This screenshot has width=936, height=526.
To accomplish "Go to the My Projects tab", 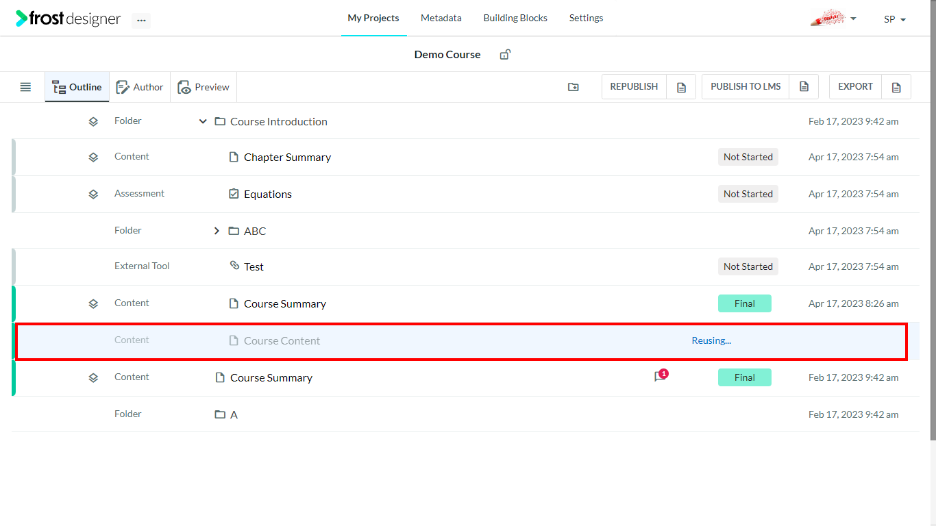I will 373,18.
